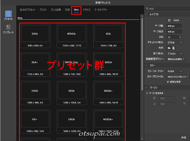Open the カラーフォーマット RGB/8 dropdown
The image size is (190, 141).
pos(175,71)
